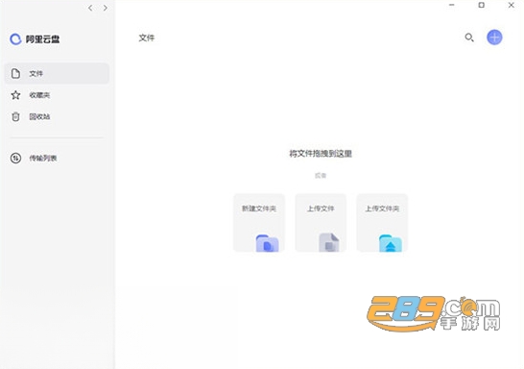Click the purple folder icon
The width and height of the screenshot is (524, 369).
pos(267,243)
